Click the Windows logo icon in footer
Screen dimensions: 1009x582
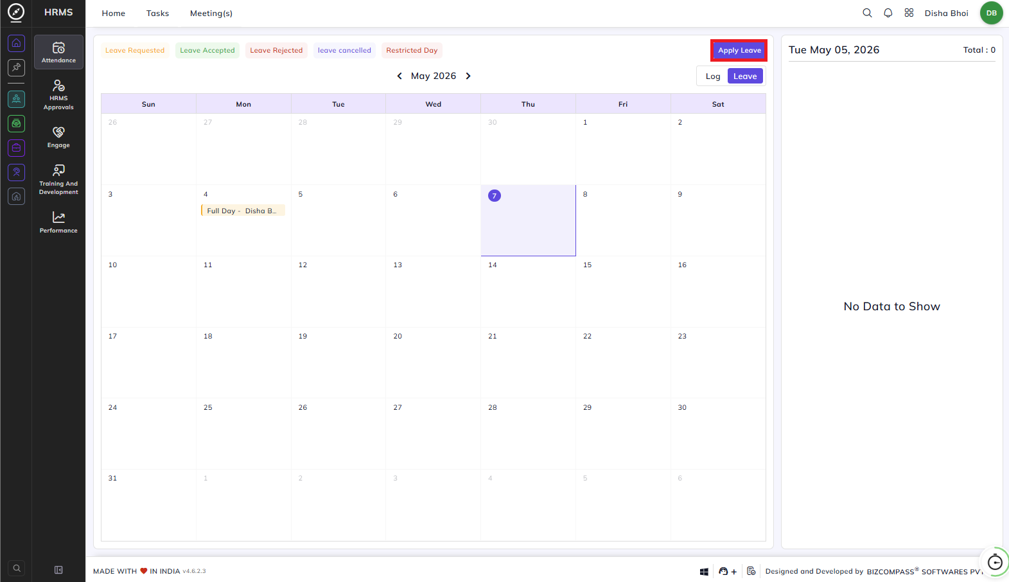[x=704, y=572]
